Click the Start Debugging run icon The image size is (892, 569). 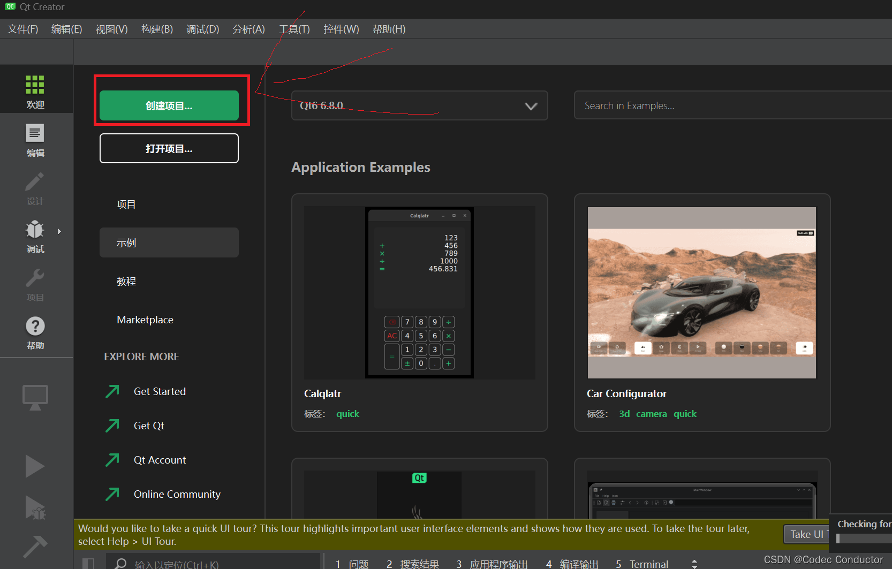(x=35, y=507)
